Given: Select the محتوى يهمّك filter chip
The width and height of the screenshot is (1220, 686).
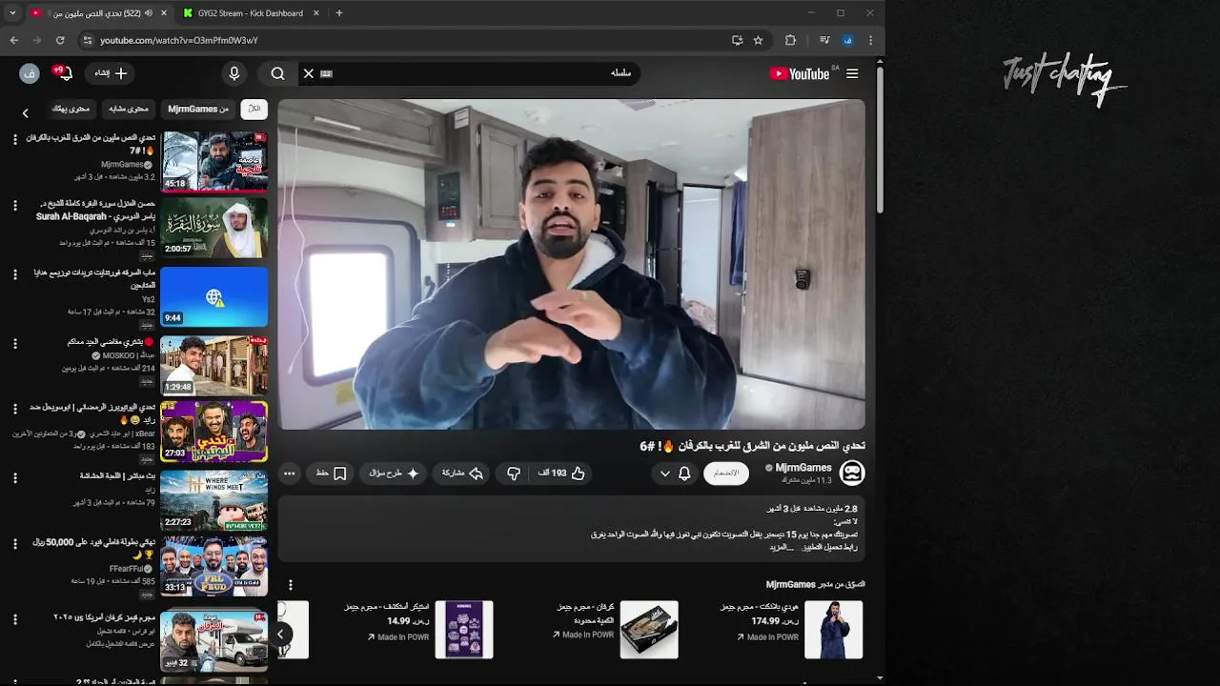Looking at the screenshot, I should (x=71, y=109).
